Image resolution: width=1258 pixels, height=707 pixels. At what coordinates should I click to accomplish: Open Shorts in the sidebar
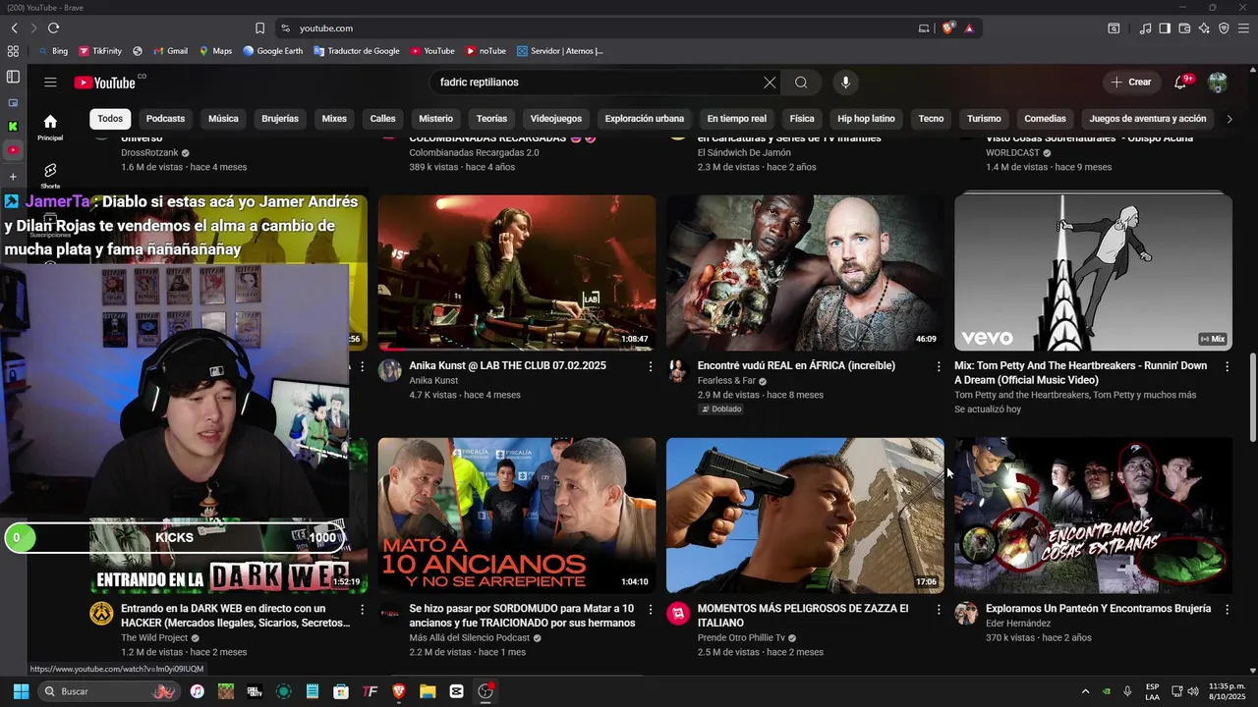(x=50, y=176)
